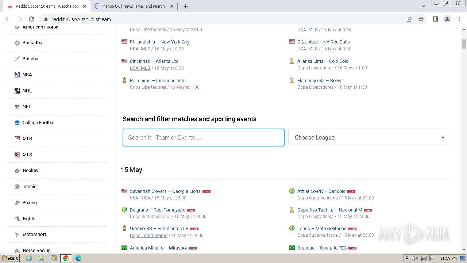Open the Basketball category icon in sidebar

(x=17, y=43)
